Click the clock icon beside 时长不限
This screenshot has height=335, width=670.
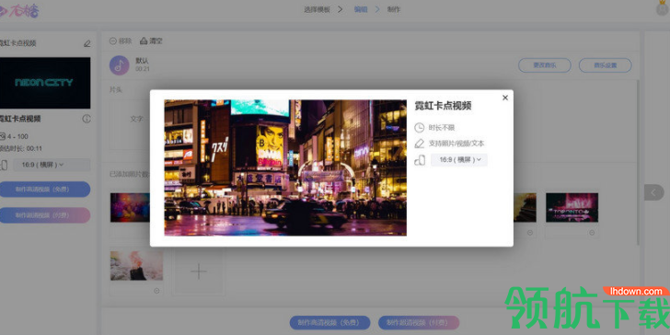420,127
